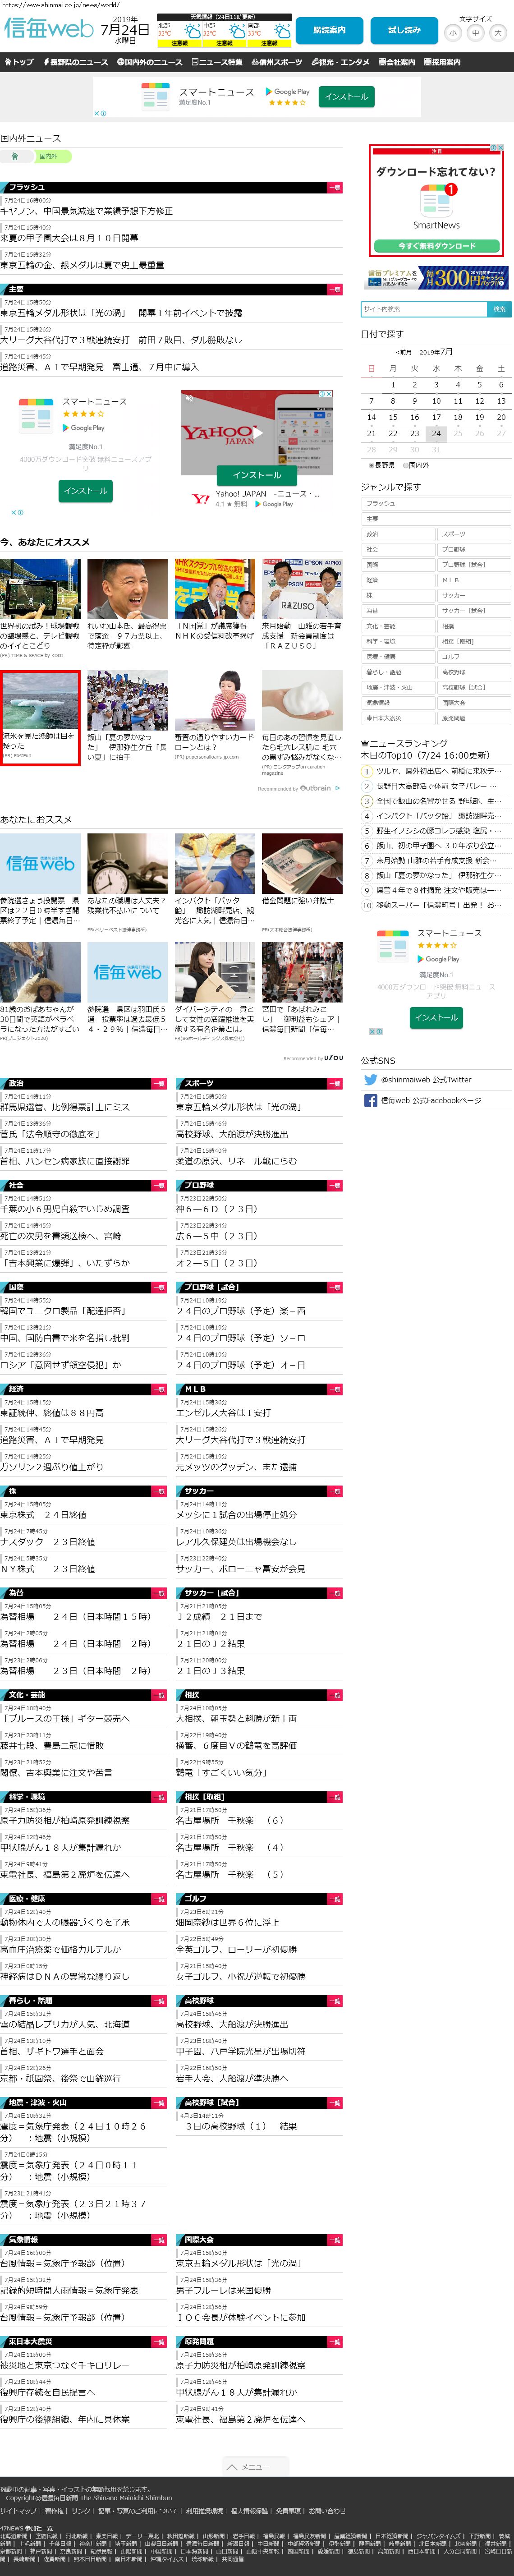
Task: Open headline 雪の結晶レプリカが人気、北海道
Action: (x=65, y=2026)
